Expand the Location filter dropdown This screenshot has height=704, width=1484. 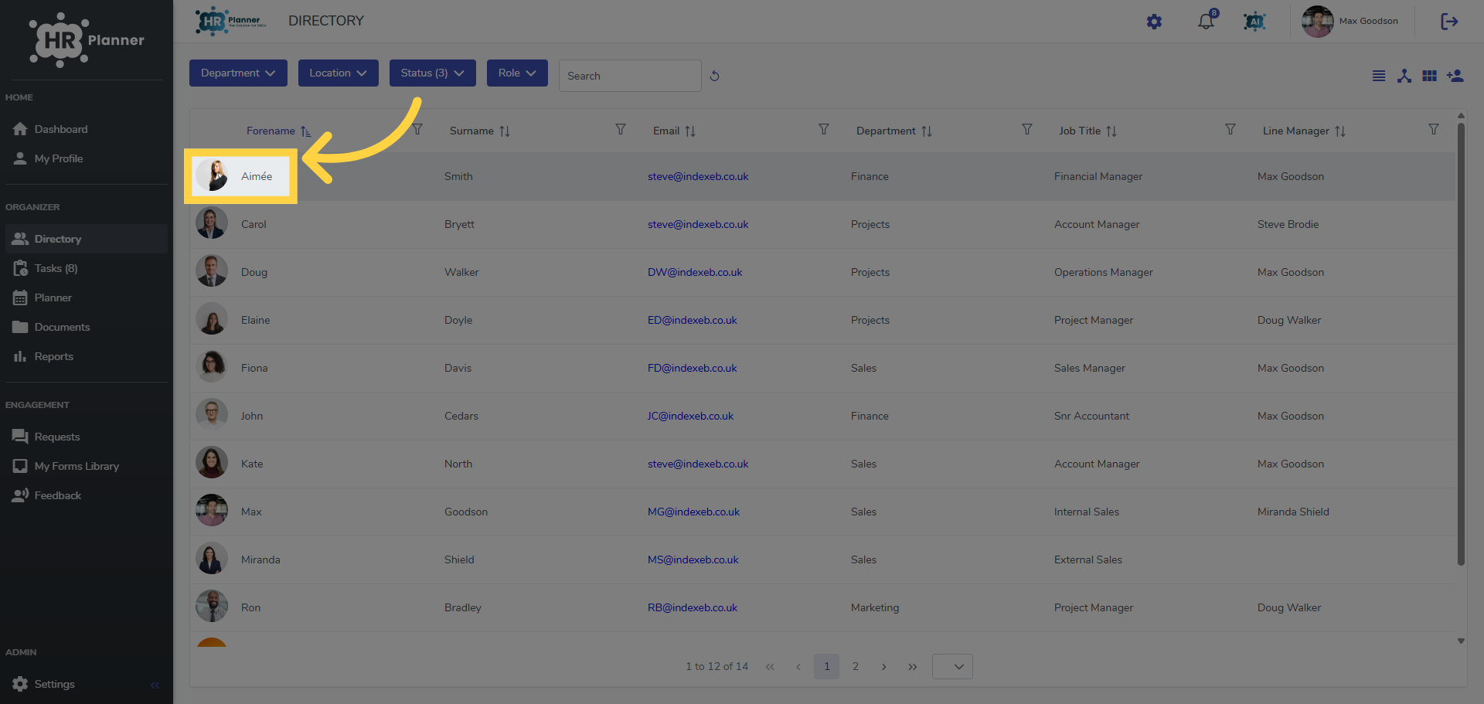(x=339, y=73)
